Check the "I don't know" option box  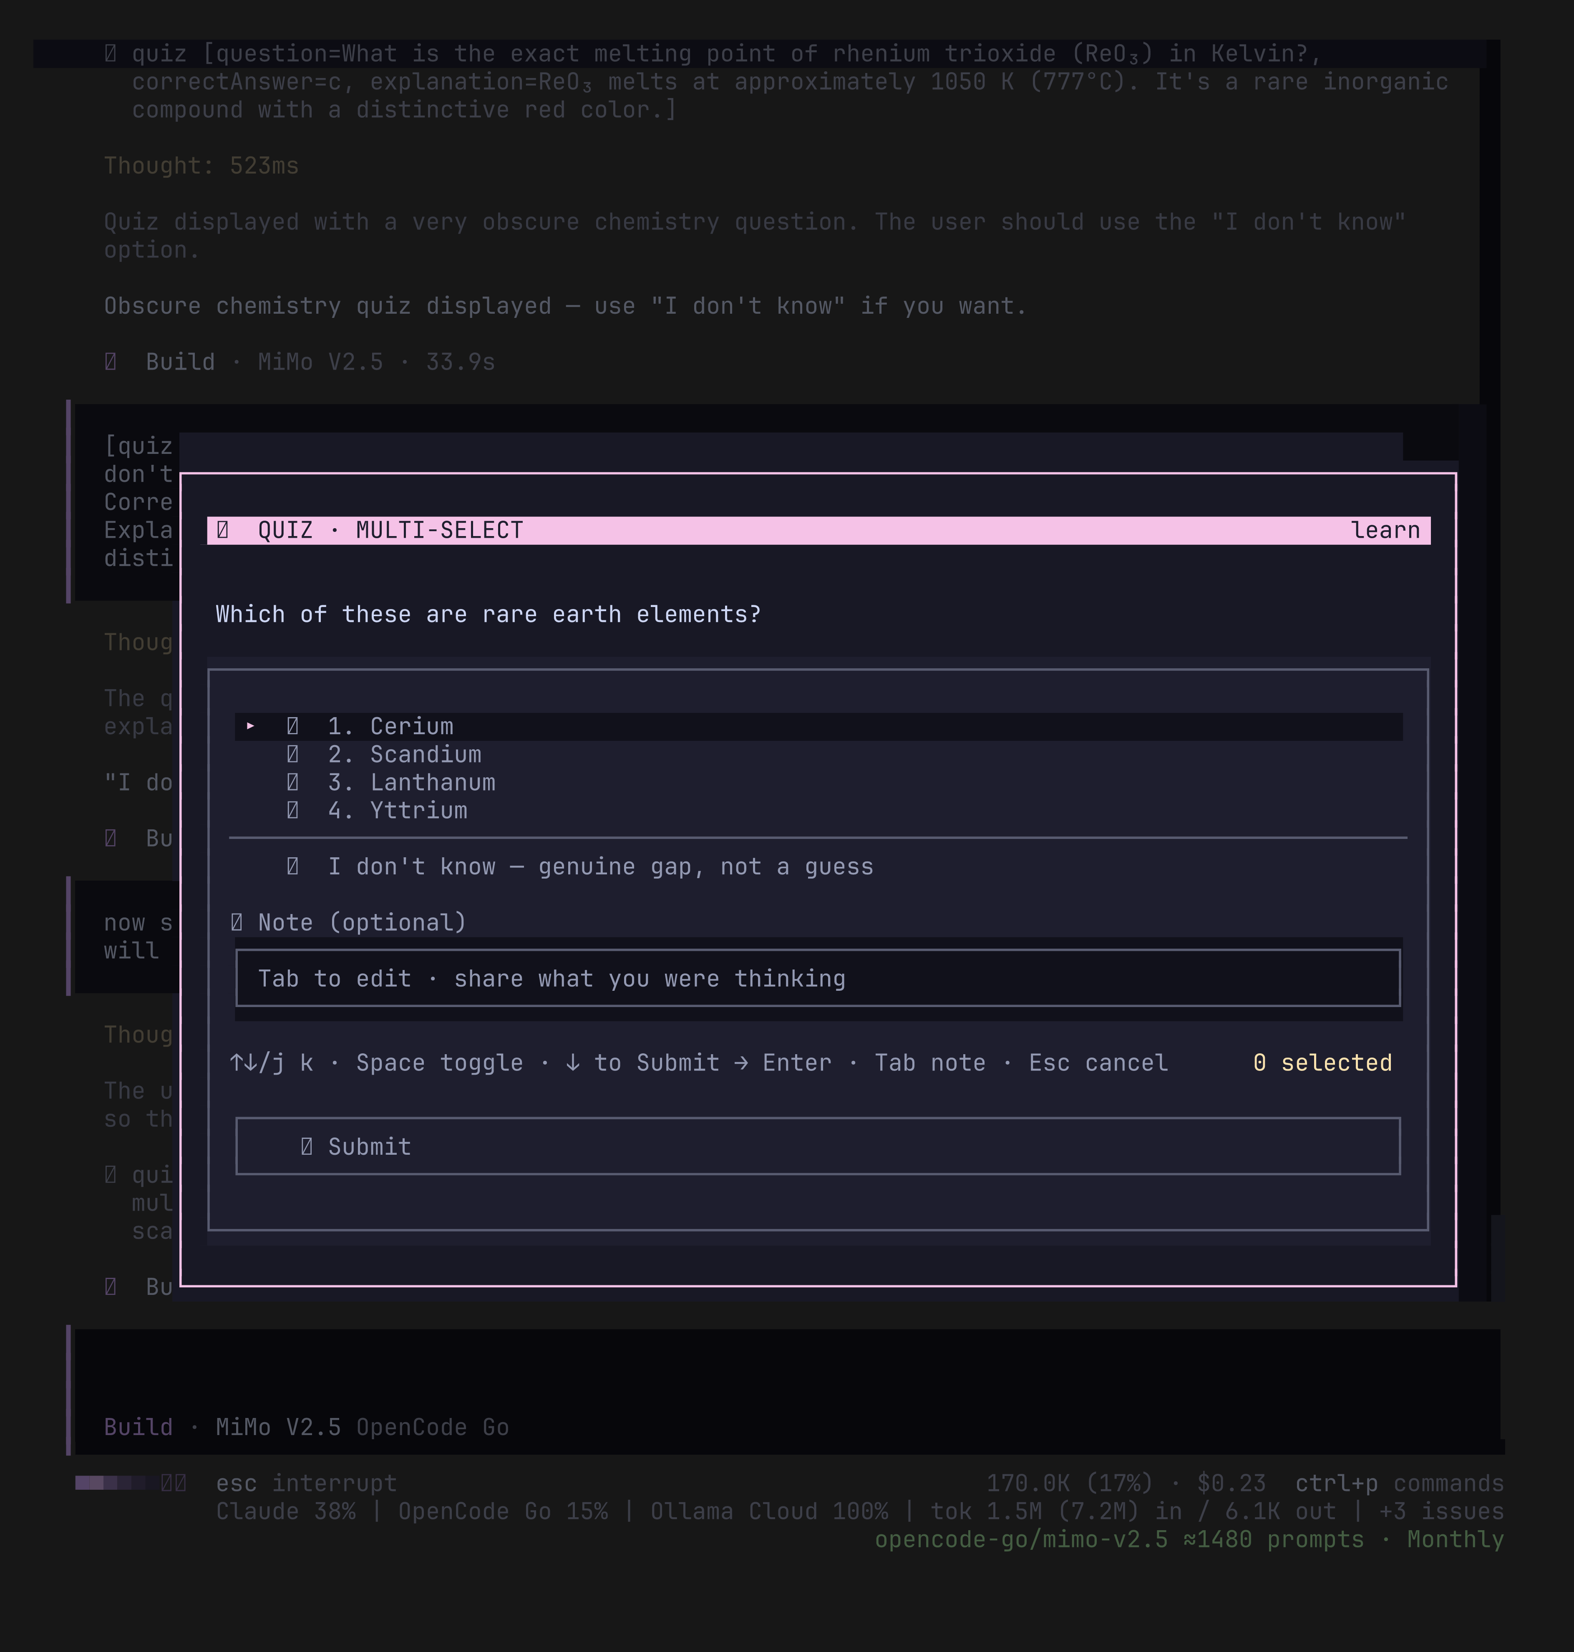(292, 867)
